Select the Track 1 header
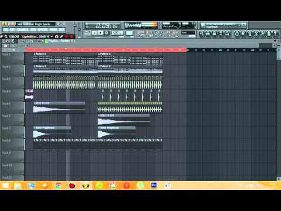Screen dimensions: 281x211 point(12,59)
